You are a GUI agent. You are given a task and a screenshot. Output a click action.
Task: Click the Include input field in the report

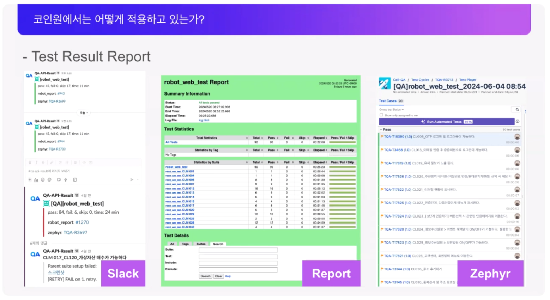click(x=238, y=263)
